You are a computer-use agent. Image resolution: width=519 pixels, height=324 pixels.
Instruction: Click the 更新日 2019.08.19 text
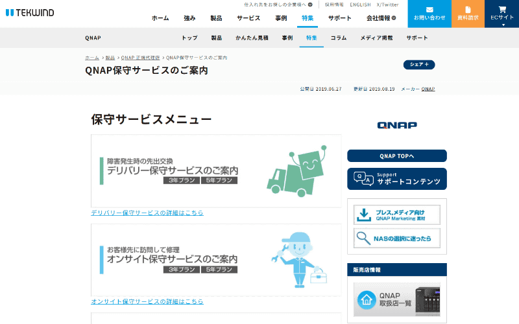[x=374, y=89]
